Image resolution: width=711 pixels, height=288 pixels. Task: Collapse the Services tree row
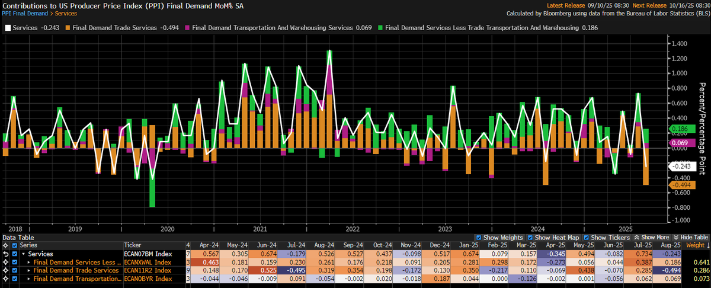point(23,254)
